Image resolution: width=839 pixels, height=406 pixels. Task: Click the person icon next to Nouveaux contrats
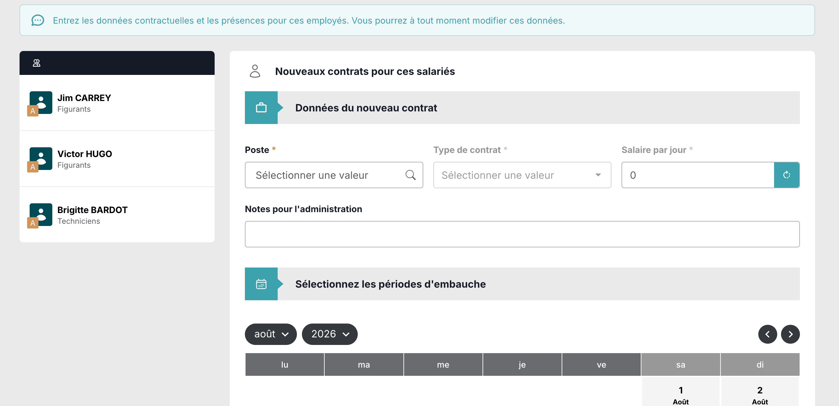[x=255, y=71]
